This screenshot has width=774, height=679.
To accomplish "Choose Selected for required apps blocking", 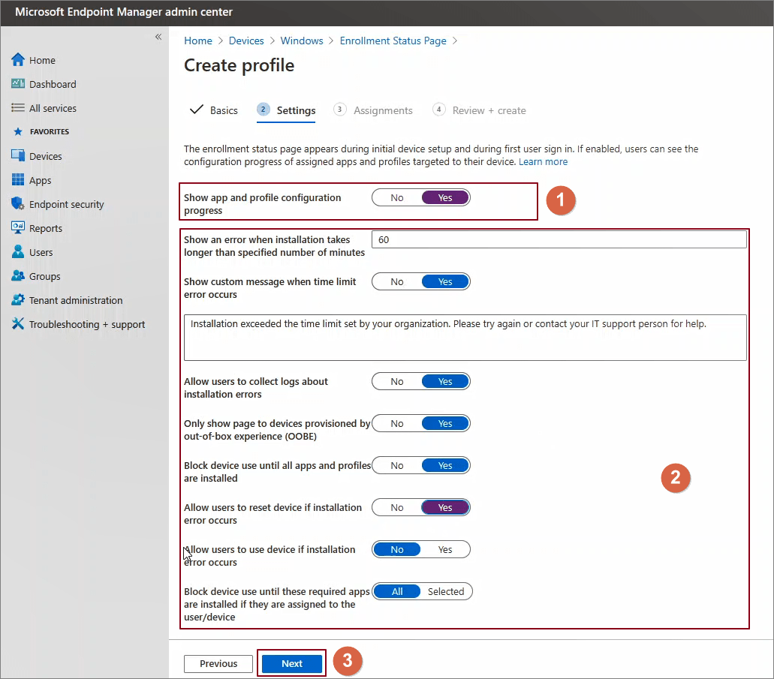I will [446, 591].
